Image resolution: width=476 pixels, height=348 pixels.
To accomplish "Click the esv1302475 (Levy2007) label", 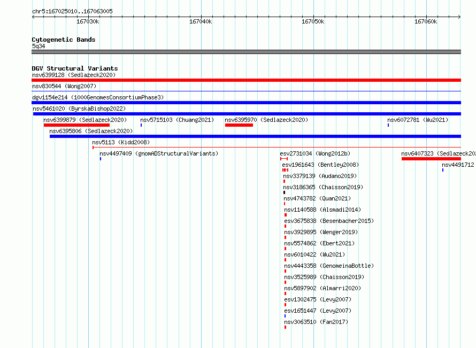I will pyautogui.click(x=318, y=299).
